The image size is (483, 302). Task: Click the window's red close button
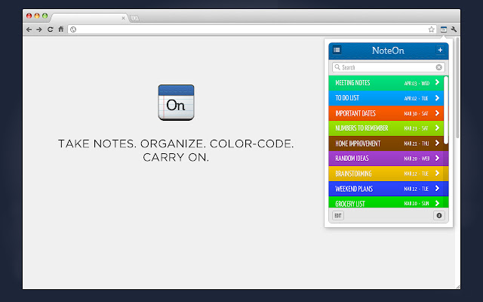(29, 16)
